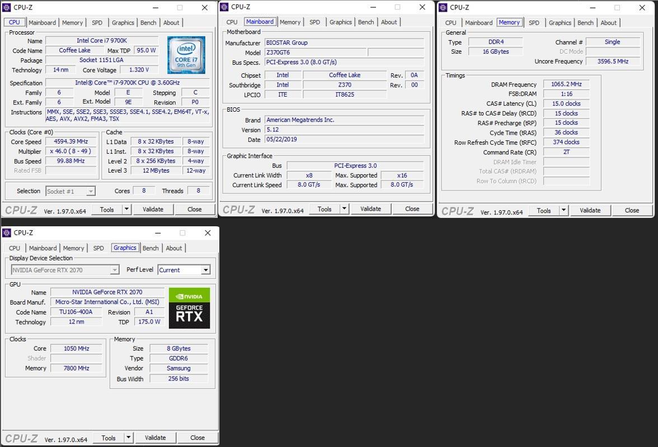Screen dimensions: 658x447
Task: Close the CPU-Z window showing Processor info
Action: 204,7
